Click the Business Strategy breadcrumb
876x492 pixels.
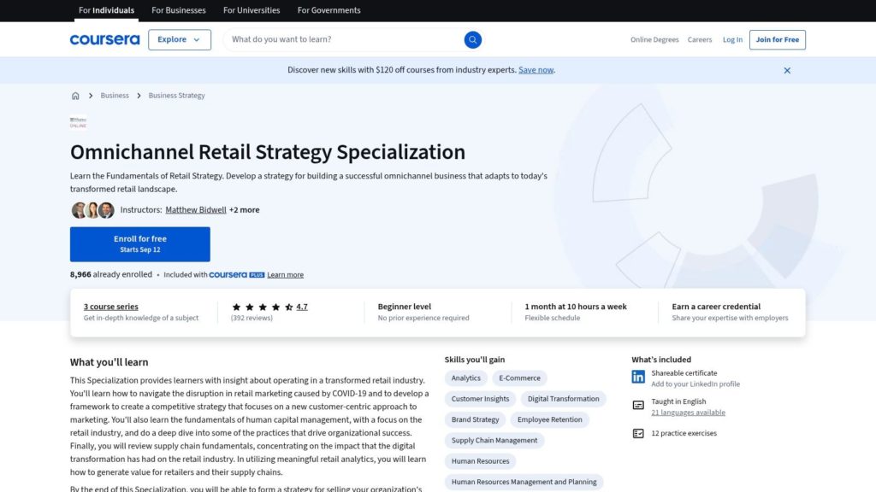click(x=176, y=96)
